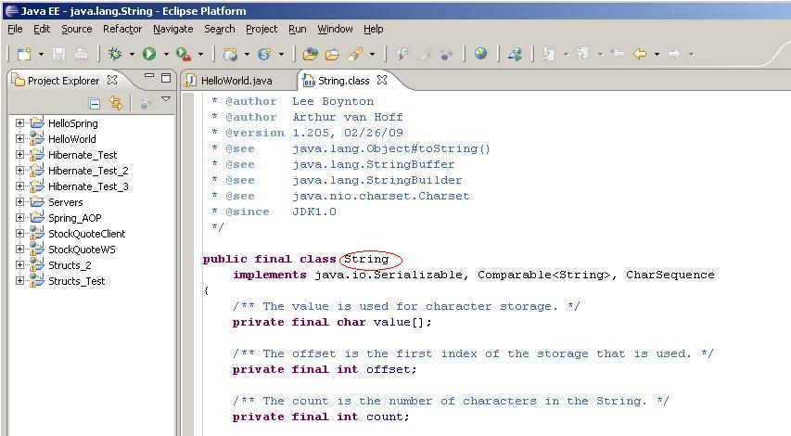Click the New Servlet icon
791x436 pixels.
pyautogui.click(x=264, y=54)
